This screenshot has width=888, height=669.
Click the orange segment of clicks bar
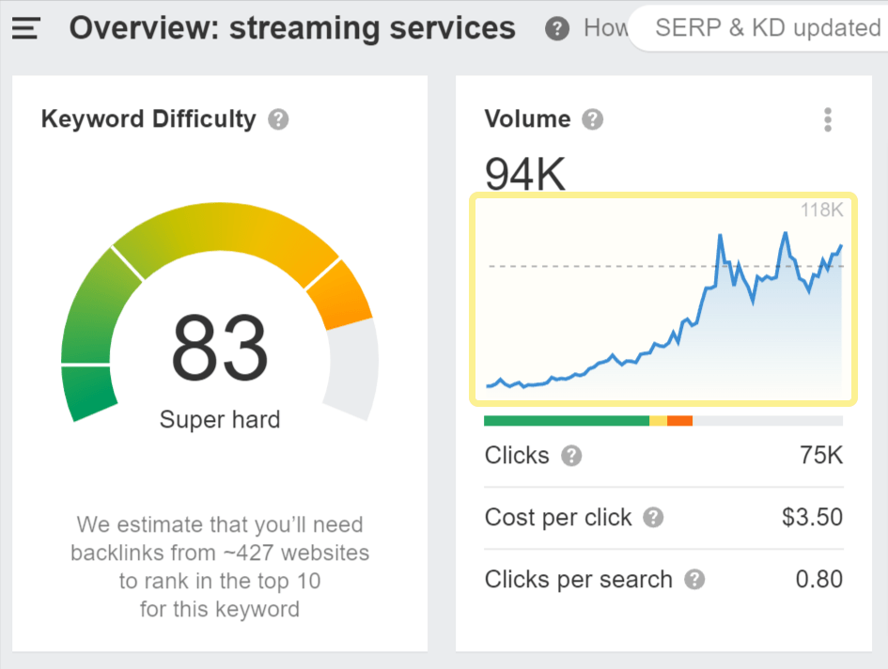pyautogui.click(x=679, y=420)
